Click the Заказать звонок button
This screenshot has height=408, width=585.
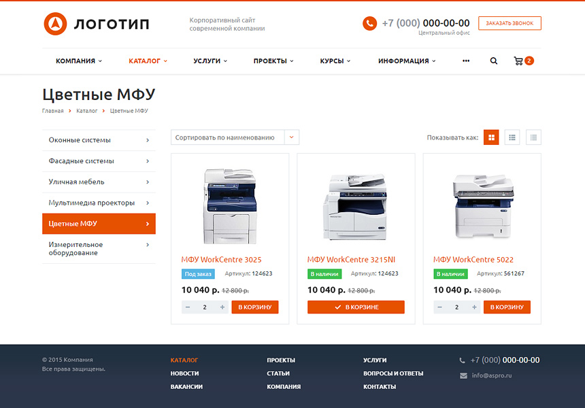click(x=509, y=22)
